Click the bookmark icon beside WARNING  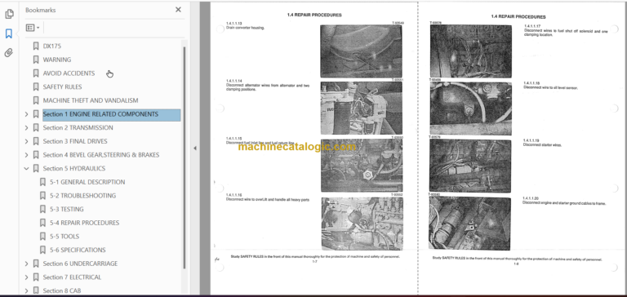[x=36, y=60]
